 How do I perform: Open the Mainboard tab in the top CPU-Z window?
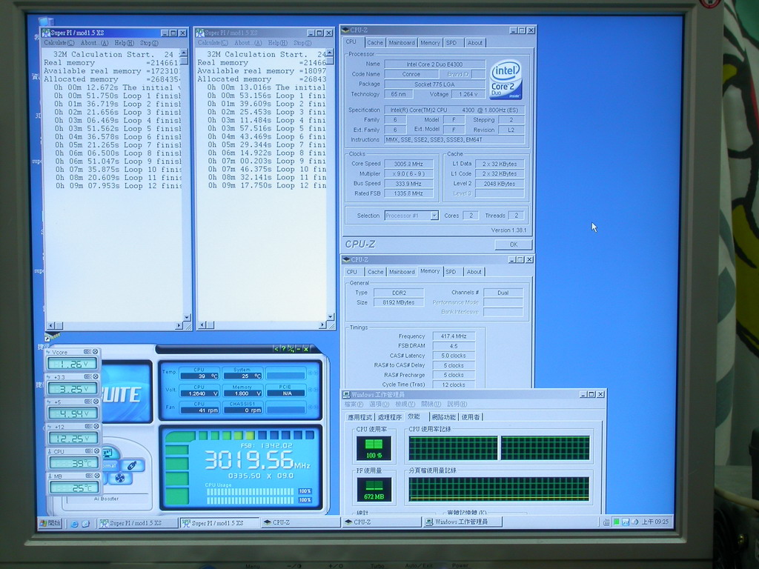402,42
